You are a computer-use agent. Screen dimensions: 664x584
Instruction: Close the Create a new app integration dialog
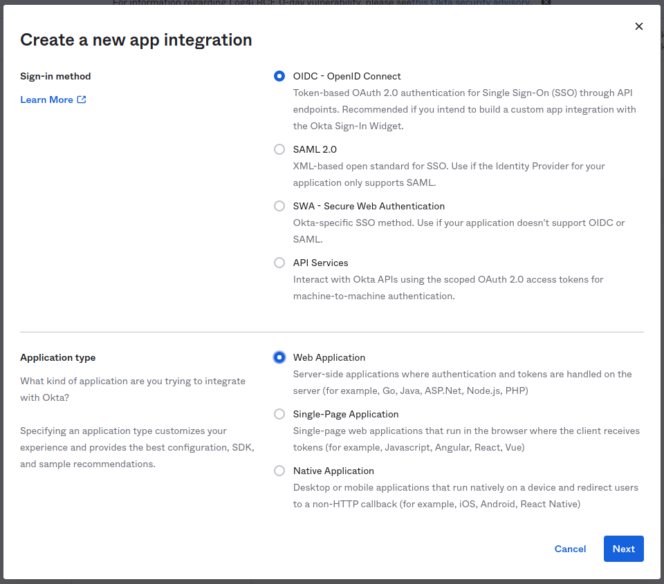pyautogui.click(x=638, y=26)
